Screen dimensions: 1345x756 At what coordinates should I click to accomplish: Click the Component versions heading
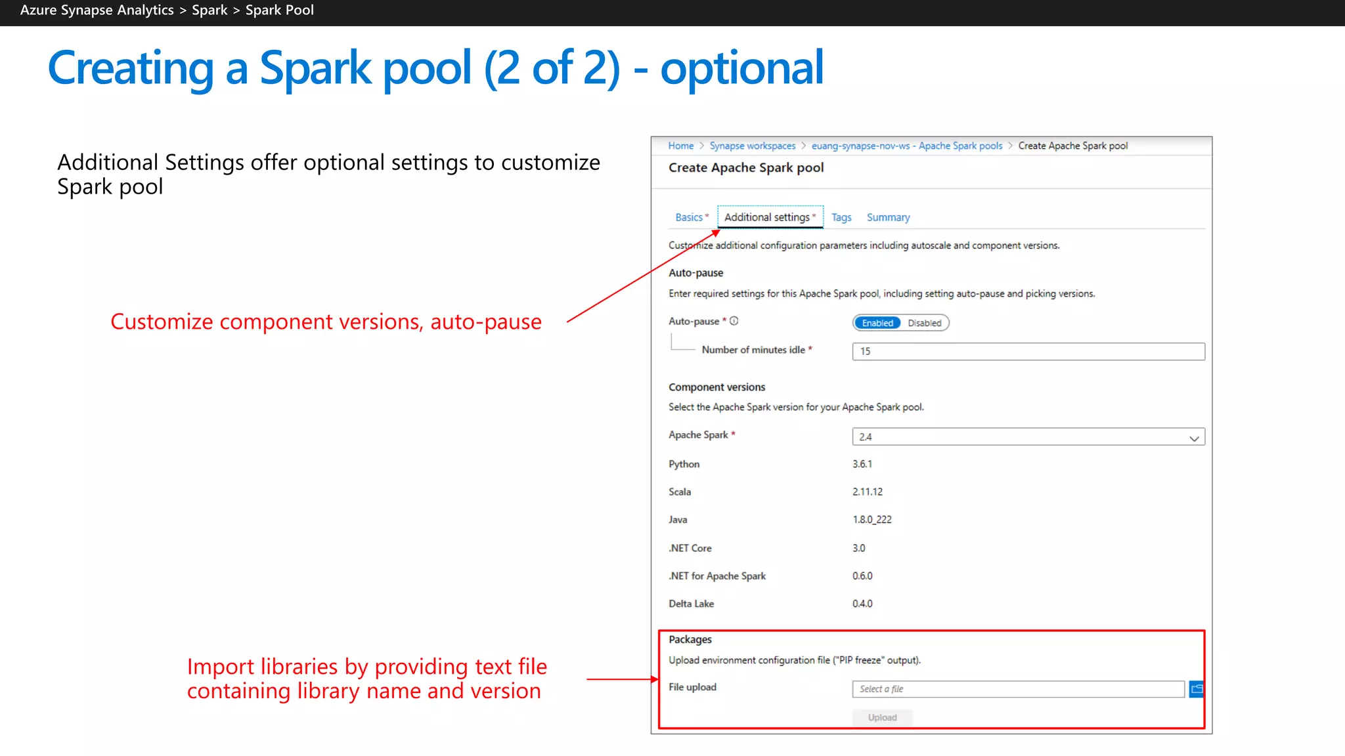coord(717,387)
